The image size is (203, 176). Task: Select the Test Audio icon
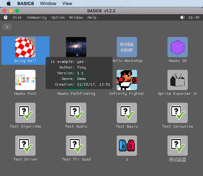tap(76, 113)
